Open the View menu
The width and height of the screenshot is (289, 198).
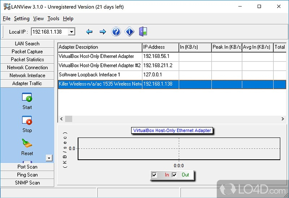pyautogui.click(x=39, y=19)
